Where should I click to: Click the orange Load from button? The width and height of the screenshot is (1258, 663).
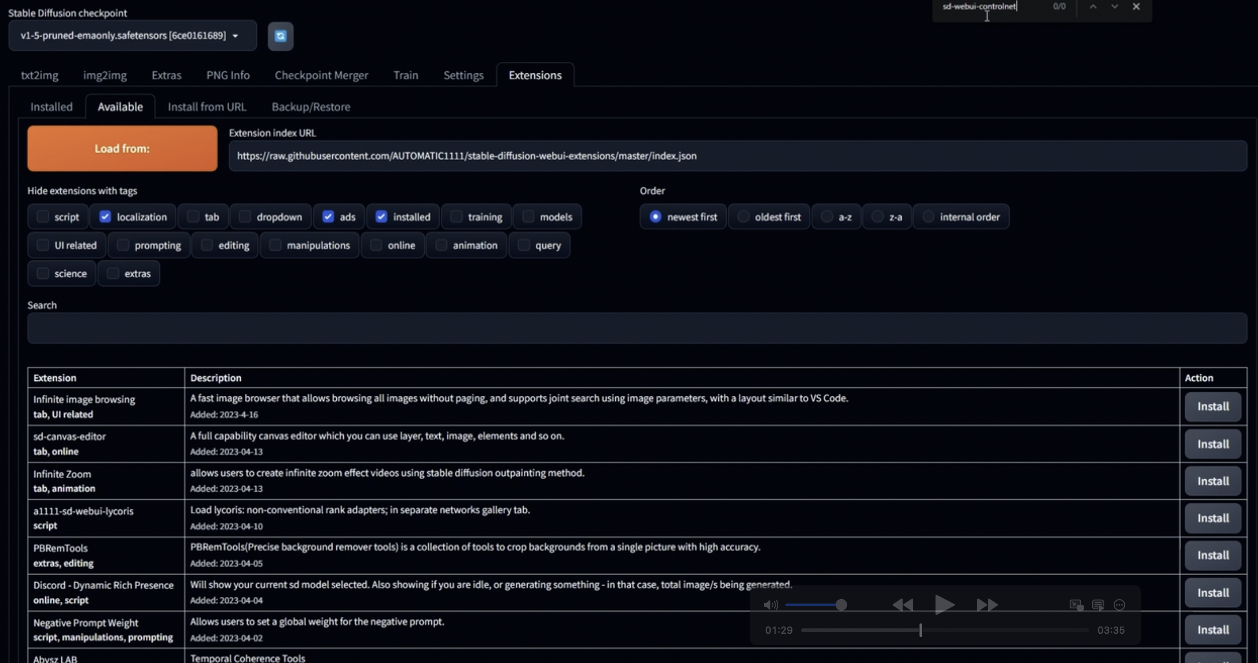[x=122, y=148]
